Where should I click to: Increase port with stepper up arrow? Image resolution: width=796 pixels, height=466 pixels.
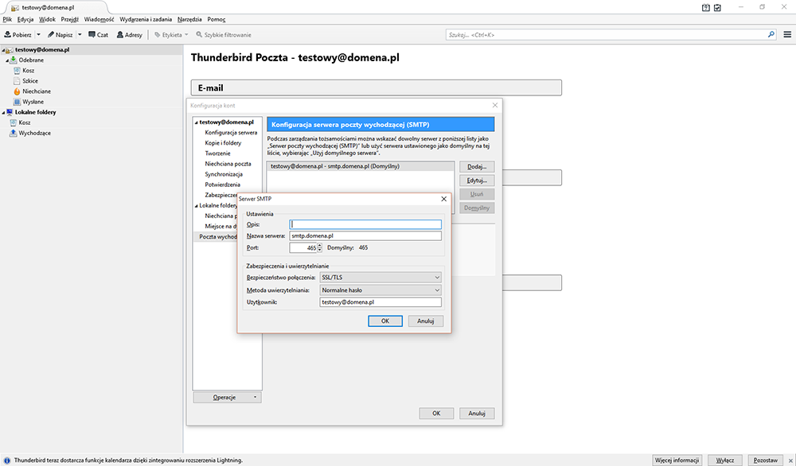(320, 246)
